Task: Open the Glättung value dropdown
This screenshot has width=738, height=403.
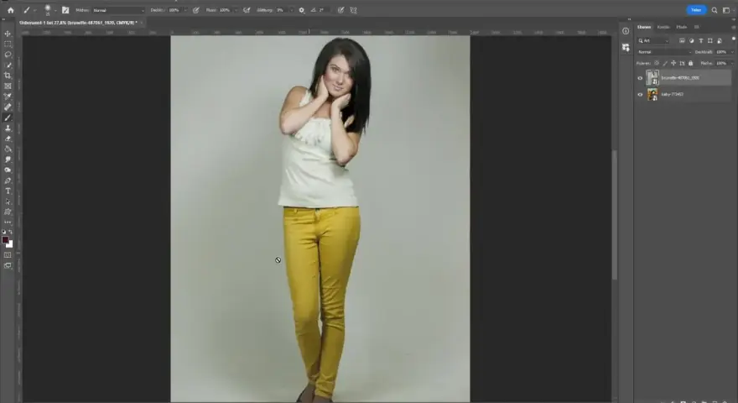Action: [292, 10]
